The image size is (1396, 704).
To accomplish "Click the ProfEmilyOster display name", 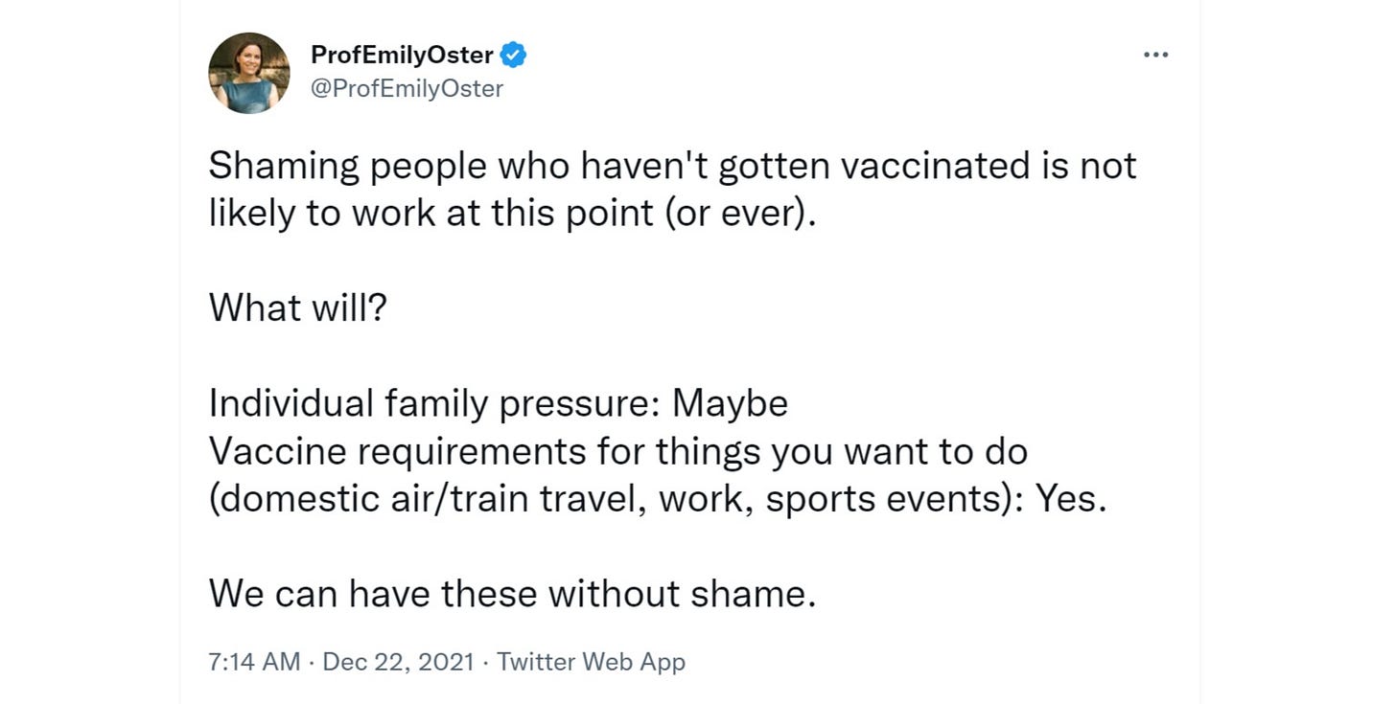I will click(403, 56).
